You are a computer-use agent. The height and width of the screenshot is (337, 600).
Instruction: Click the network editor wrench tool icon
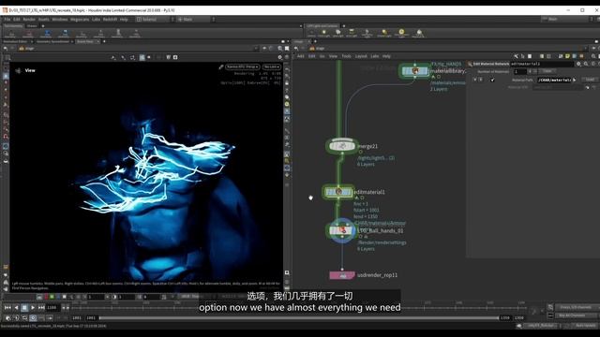click(516, 56)
